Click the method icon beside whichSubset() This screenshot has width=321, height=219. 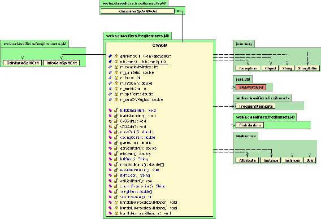pyautogui.click(x=110, y=197)
